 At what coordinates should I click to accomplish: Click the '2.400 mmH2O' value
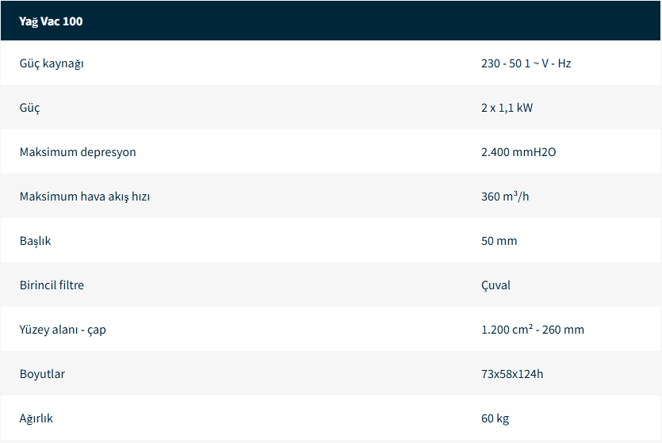[x=519, y=152]
